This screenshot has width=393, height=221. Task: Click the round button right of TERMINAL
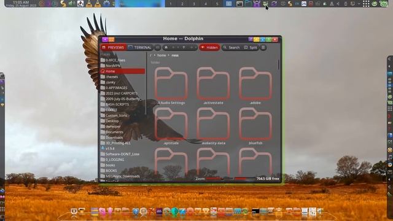158,47
